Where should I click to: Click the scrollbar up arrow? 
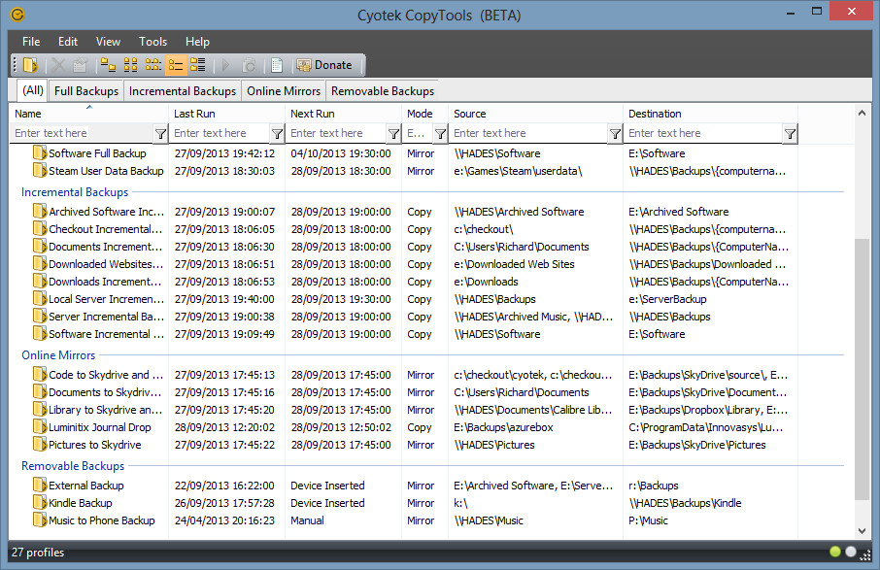[863, 113]
